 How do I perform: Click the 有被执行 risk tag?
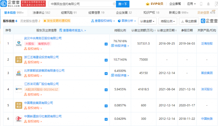click(44, 44)
